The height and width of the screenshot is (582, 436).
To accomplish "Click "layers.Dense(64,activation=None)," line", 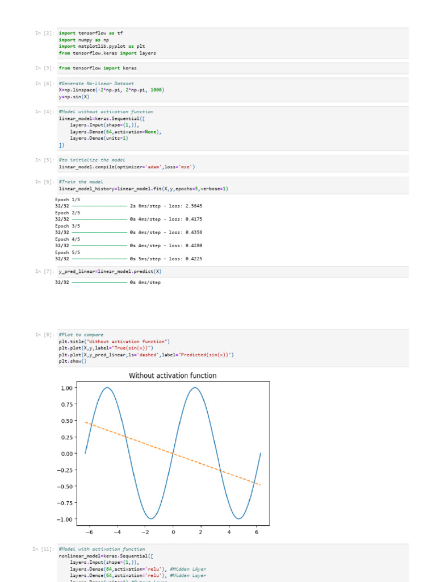I will tap(116, 132).
